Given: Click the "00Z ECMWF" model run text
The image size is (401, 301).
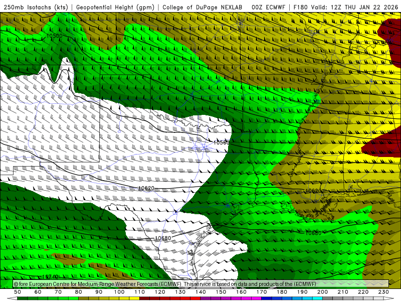Looking at the screenshot, I should coord(268,7).
